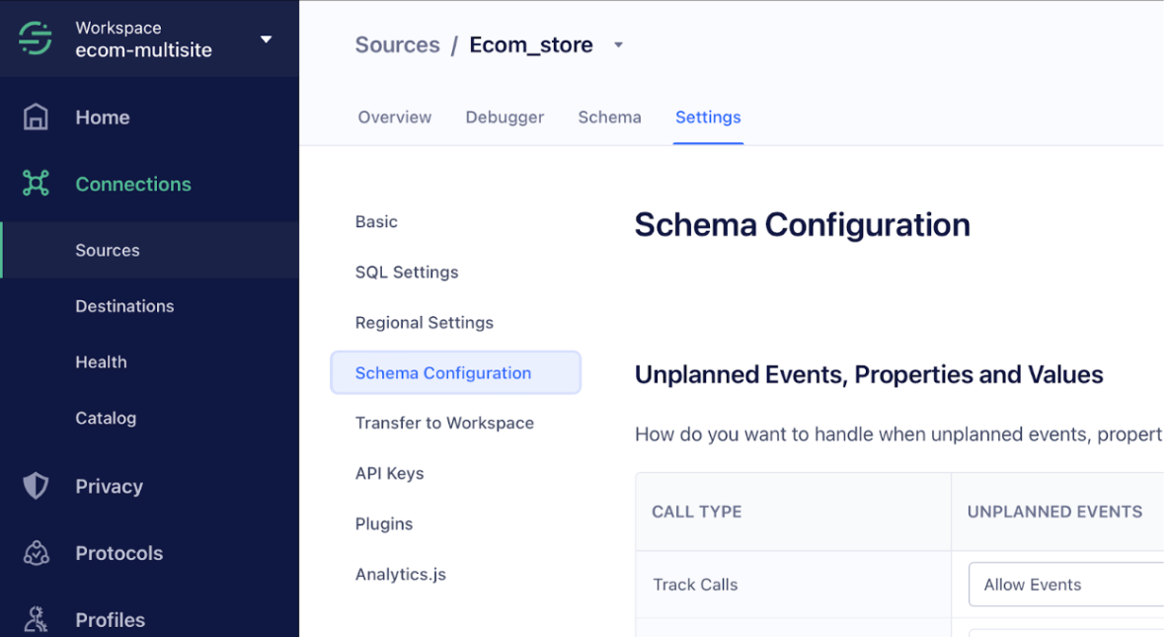Viewport: 1168px width, 637px height.
Task: Open Connections in the sidebar
Action: click(x=132, y=184)
